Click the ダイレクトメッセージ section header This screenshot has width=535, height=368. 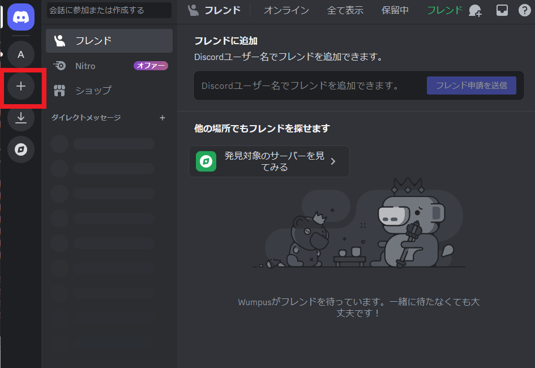pyautogui.click(x=86, y=118)
